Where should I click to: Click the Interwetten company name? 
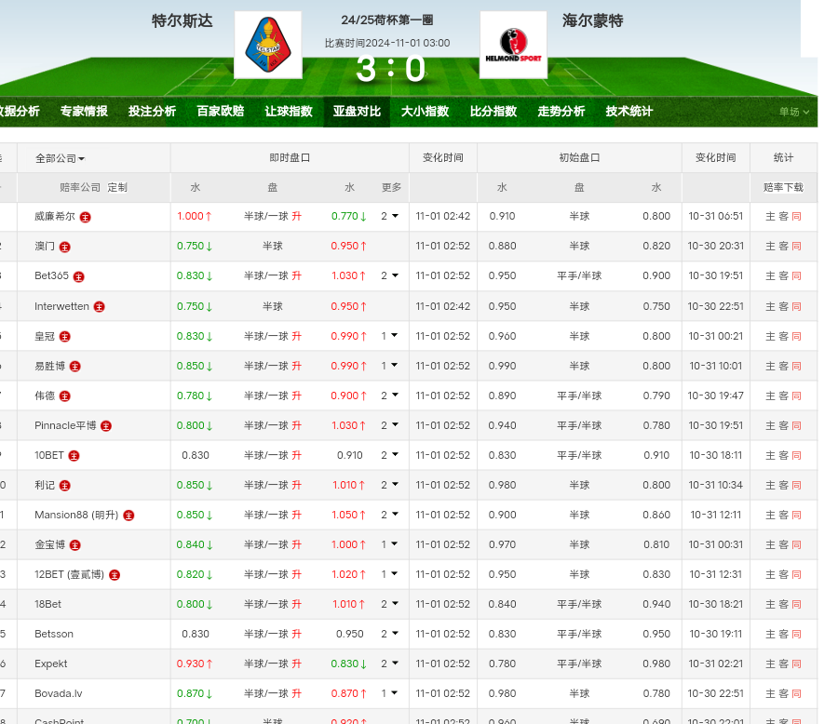coord(62,306)
